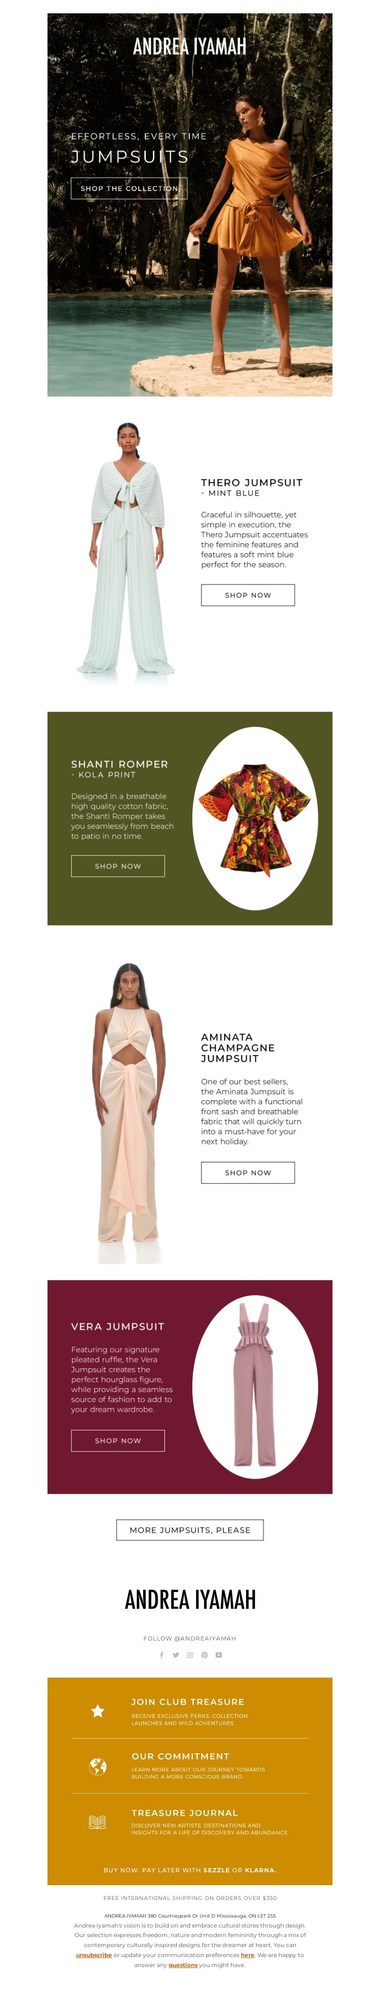Image resolution: width=380 pixels, height=1998 pixels.
Task: Click the 'here' preferences link
Action: (x=247, y=1955)
